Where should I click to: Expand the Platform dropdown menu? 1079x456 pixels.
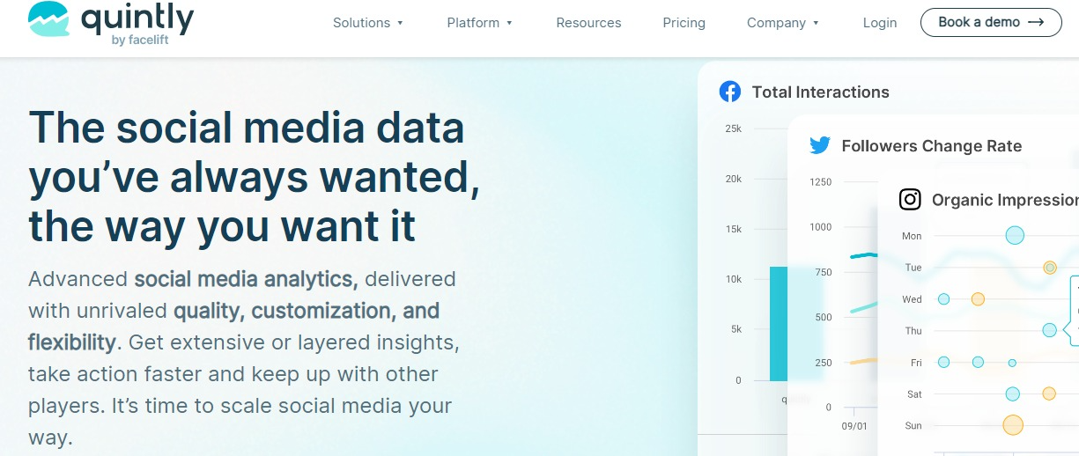tap(480, 23)
